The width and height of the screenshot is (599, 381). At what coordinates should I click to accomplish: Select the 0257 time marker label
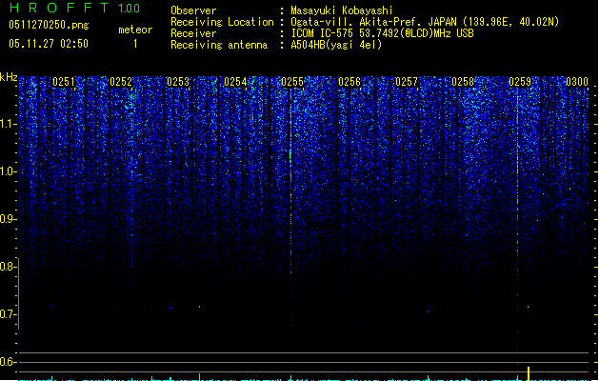click(407, 82)
